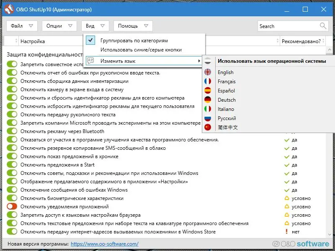Select the Français flag icon
The height and width of the screenshot is (251, 335).
[207, 81]
